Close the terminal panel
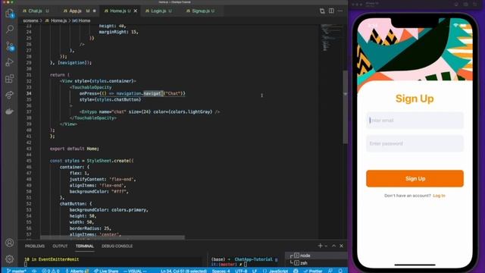Viewport: 485px width, 273px height. 341,246
